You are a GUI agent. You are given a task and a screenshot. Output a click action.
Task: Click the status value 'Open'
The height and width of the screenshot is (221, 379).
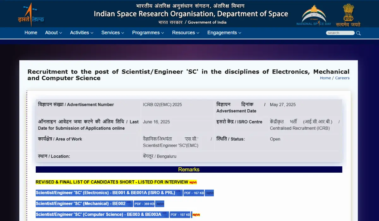coord(275,139)
